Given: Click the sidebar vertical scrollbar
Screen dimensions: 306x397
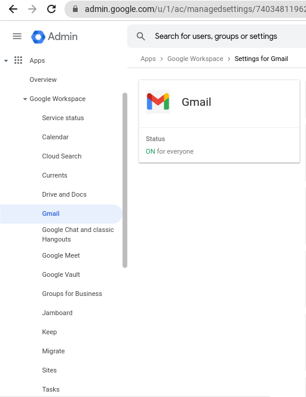Looking at the screenshot, I should pos(125,180).
